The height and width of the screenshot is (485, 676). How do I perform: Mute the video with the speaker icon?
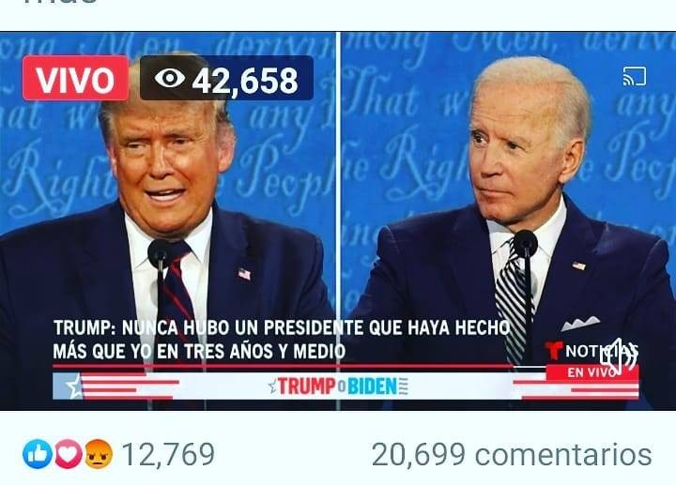[x=619, y=357]
